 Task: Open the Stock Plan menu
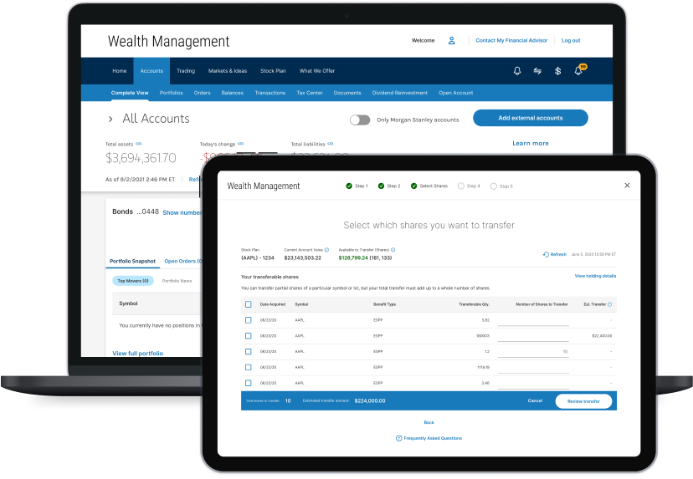pyautogui.click(x=273, y=70)
